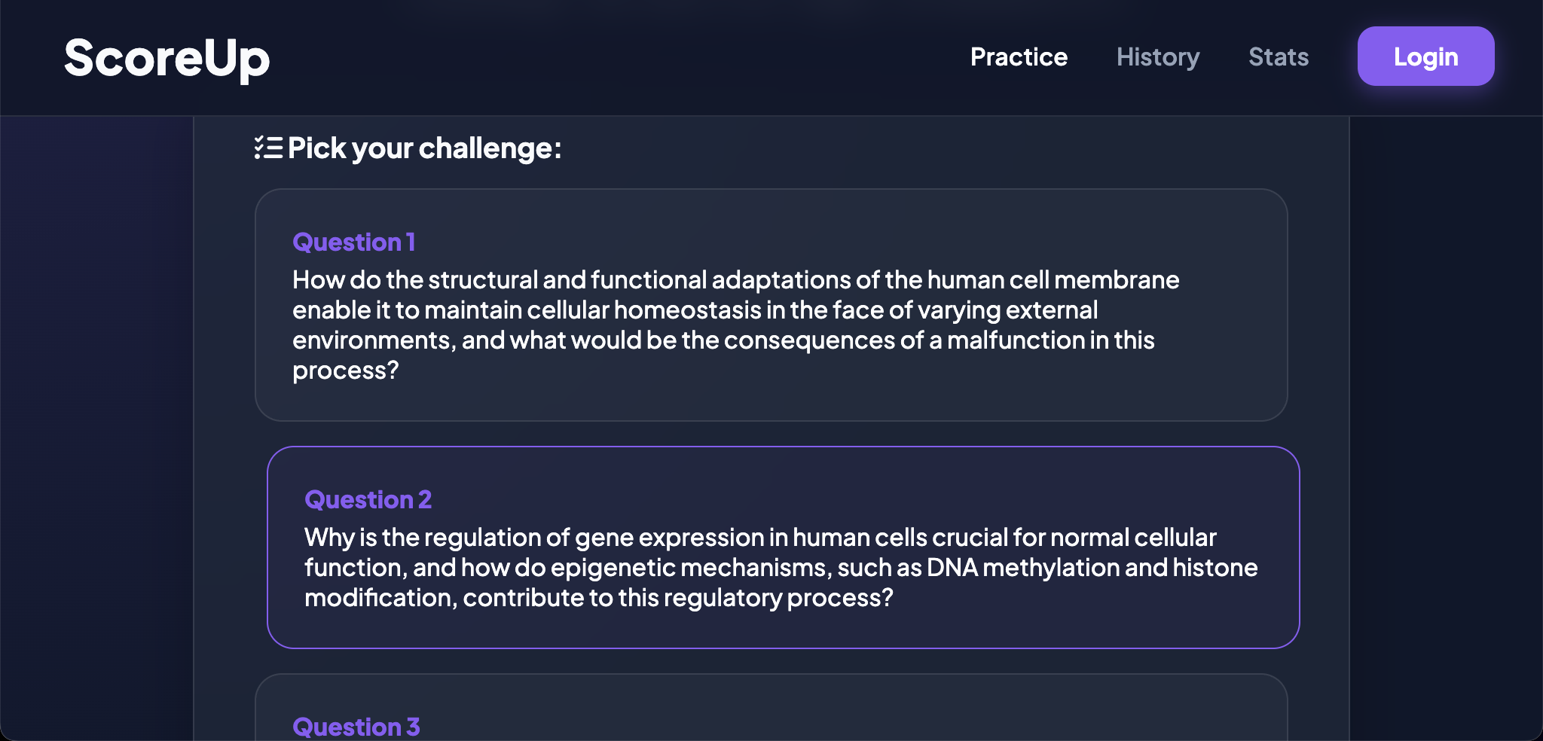The image size is (1543, 741).
Task: Click the blank right margin beside questions
Action: [x=1446, y=428]
